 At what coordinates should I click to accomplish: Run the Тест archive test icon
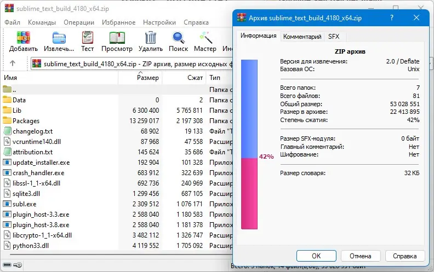88,38
